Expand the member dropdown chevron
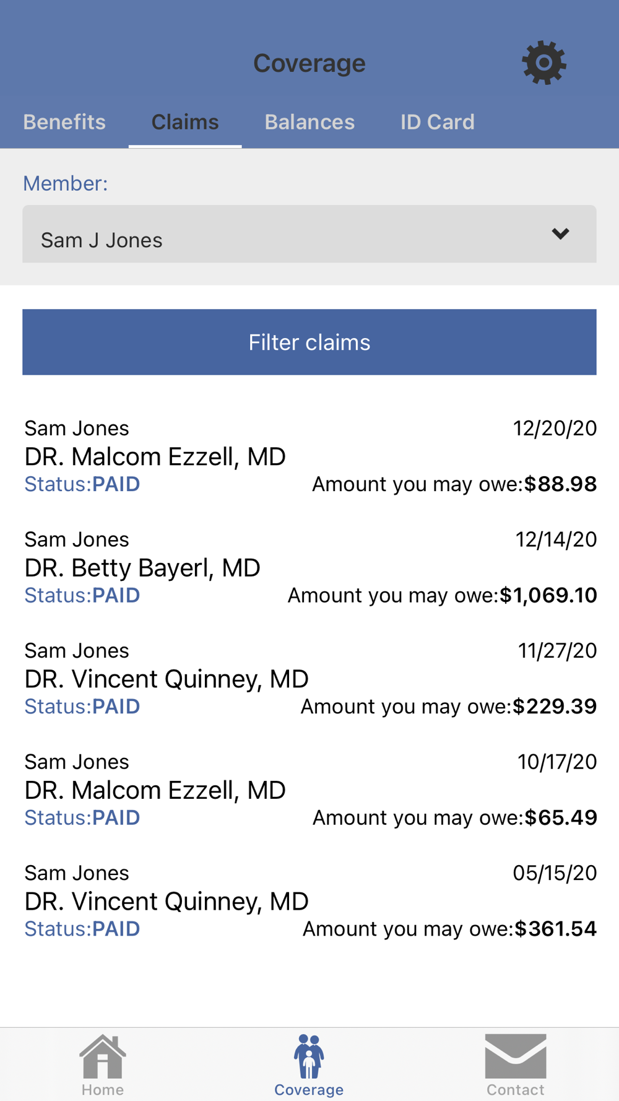The width and height of the screenshot is (619, 1101). tap(560, 234)
